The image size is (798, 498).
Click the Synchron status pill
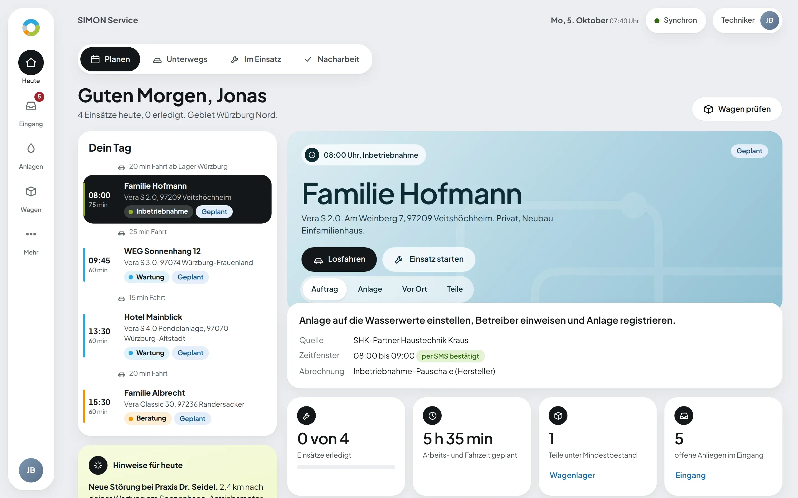tap(675, 20)
